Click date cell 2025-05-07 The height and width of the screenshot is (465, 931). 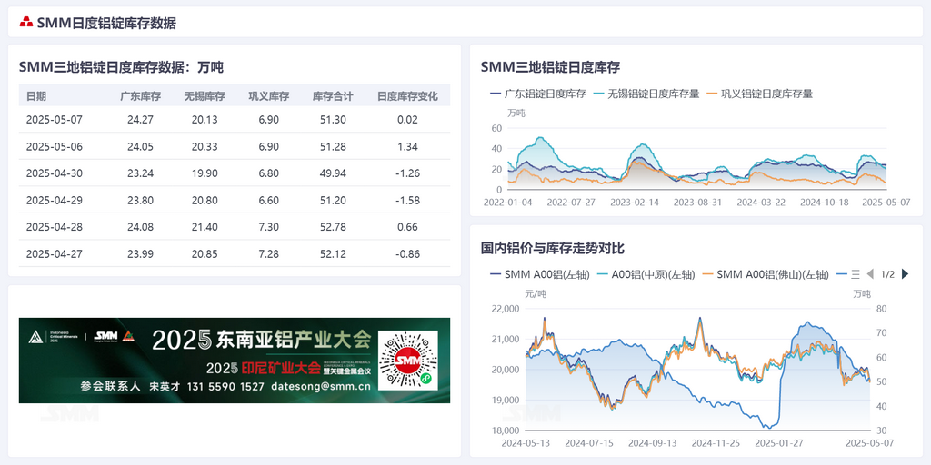54,119
